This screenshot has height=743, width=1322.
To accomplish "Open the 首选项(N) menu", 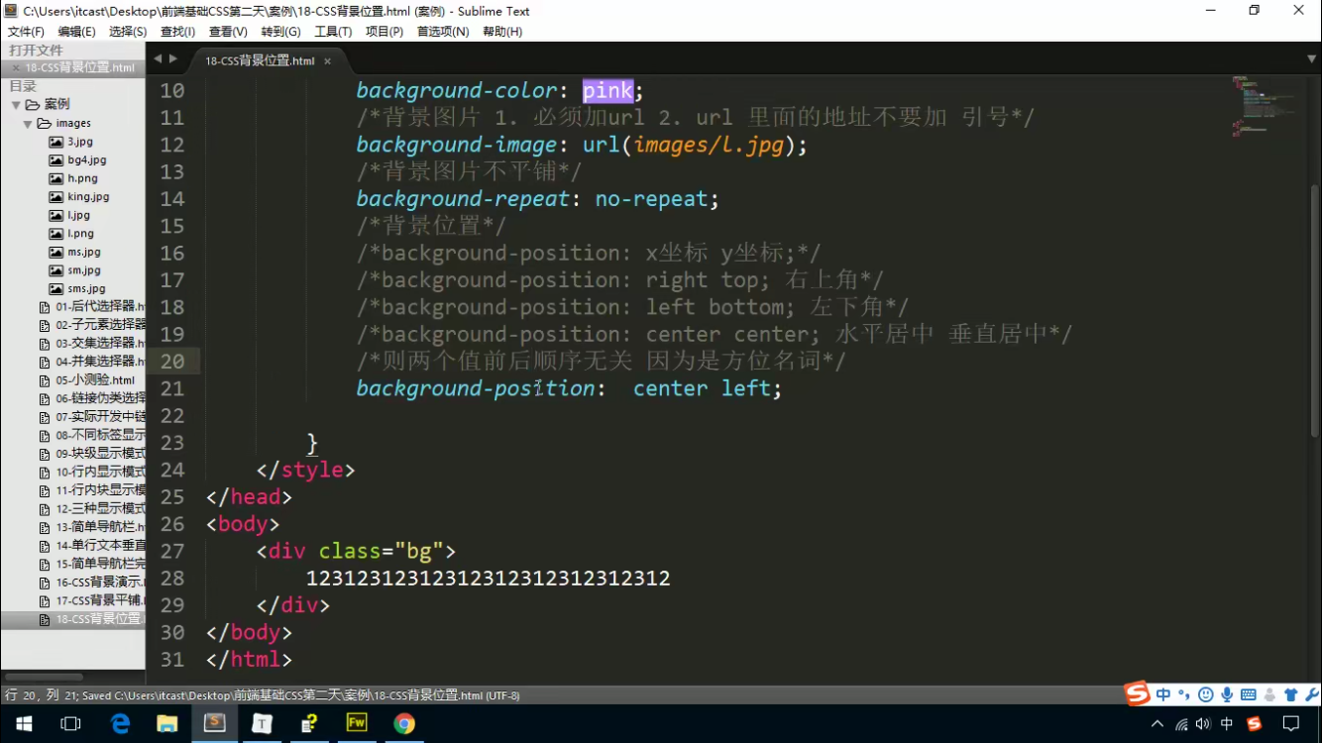I will click(443, 32).
